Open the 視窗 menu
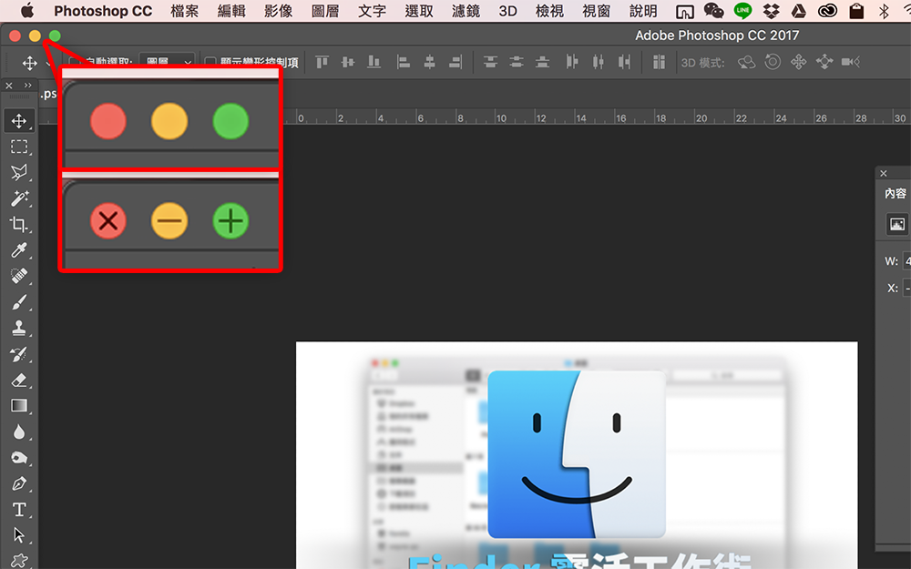The image size is (911, 569). click(x=596, y=11)
